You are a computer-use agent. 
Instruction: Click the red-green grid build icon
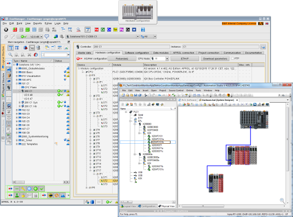click(15, 30)
